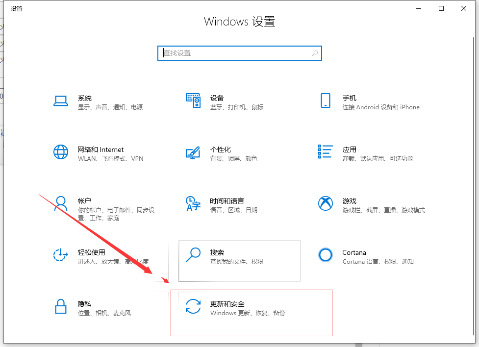
Task: Click description Cortana 语言、权限、通知
Action: tap(378, 261)
